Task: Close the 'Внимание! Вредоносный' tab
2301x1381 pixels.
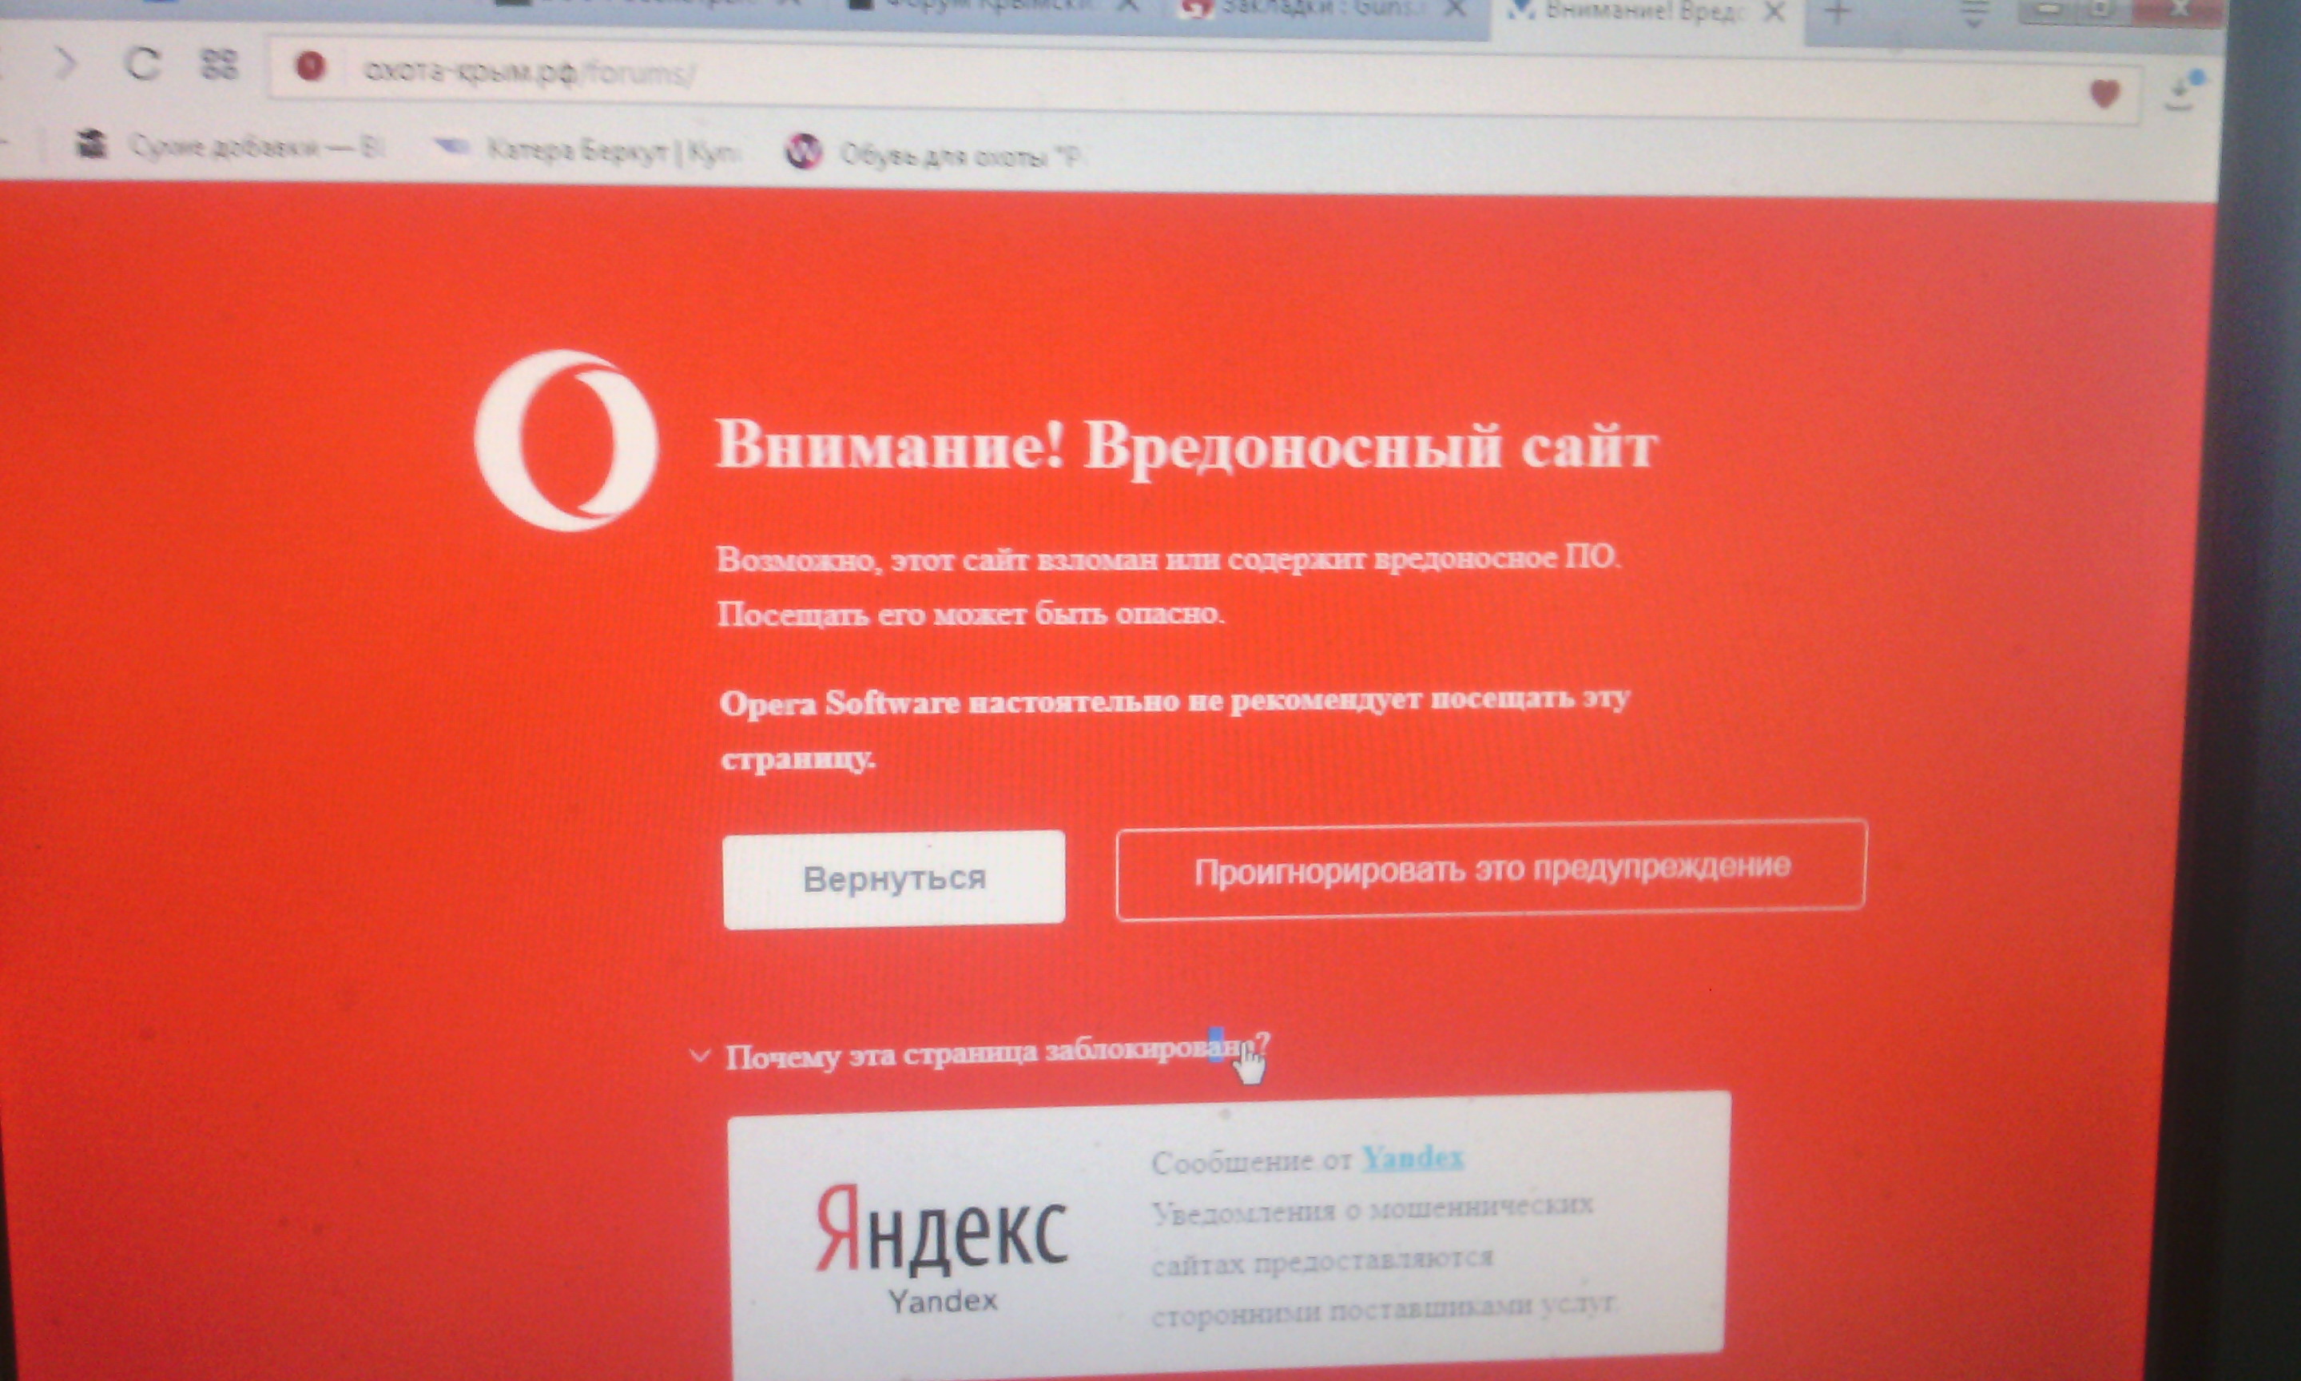Action: pyautogui.click(x=1774, y=12)
